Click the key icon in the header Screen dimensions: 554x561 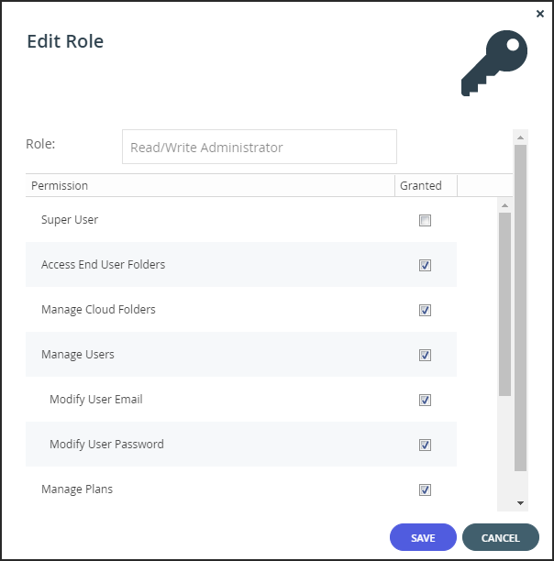click(494, 63)
